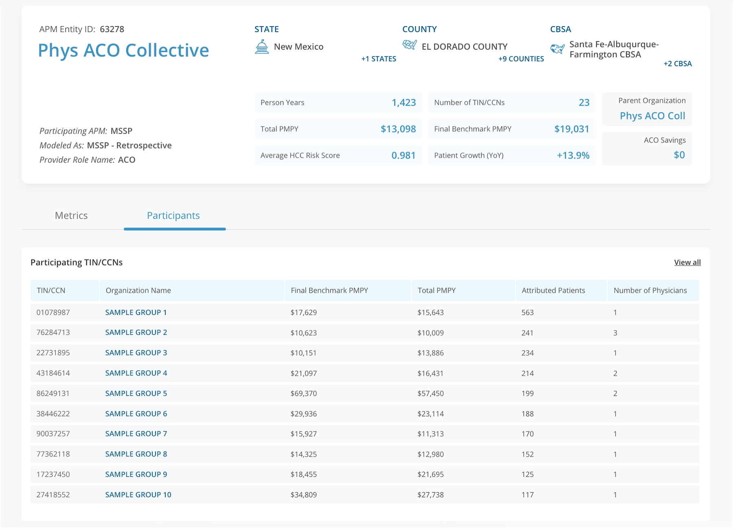Open the SAMPLE GROUP 10 link

138,495
